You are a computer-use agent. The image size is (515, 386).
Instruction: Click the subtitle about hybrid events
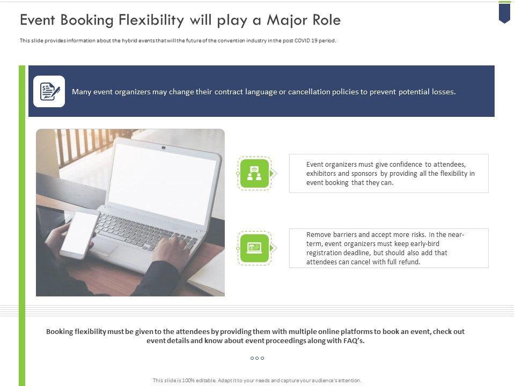coord(178,41)
